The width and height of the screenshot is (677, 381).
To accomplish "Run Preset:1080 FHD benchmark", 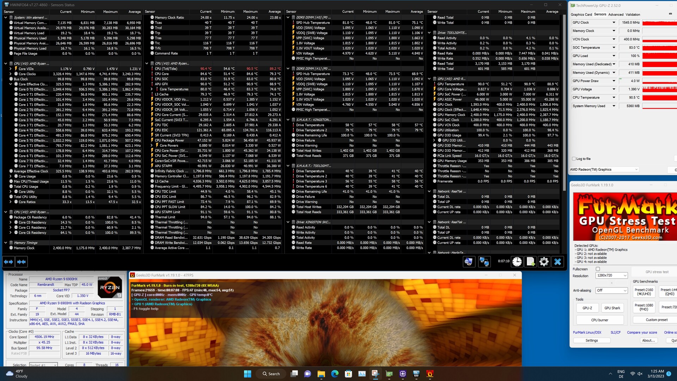I will pyautogui.click(x=644, y=307).
